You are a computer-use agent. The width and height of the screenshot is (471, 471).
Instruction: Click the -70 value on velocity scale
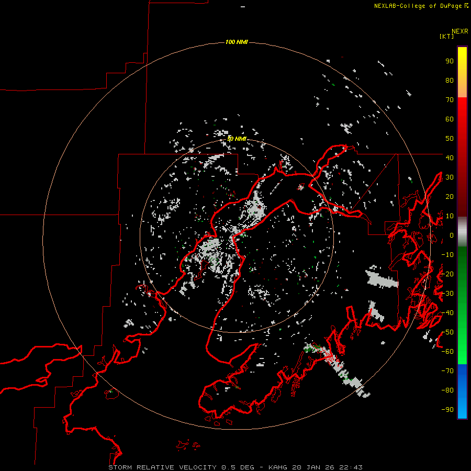[447, 371]
